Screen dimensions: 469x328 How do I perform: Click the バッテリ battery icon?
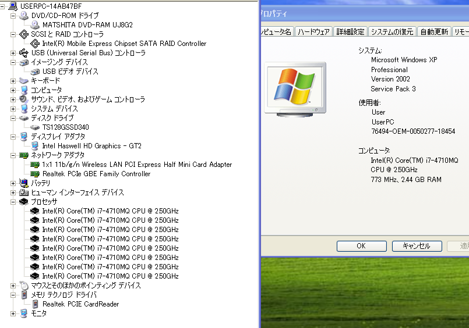[x=24, y=183]
